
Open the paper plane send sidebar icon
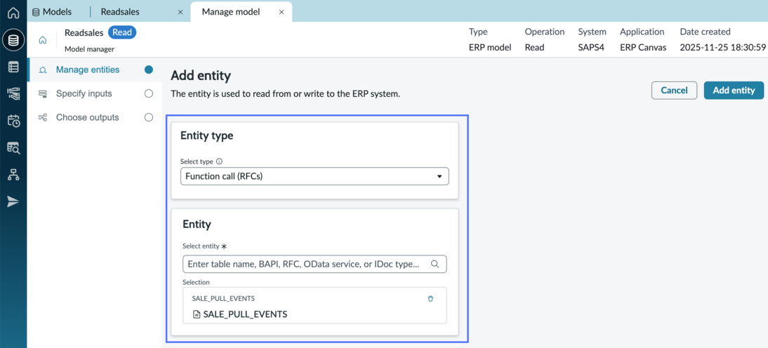click(13, 201)
